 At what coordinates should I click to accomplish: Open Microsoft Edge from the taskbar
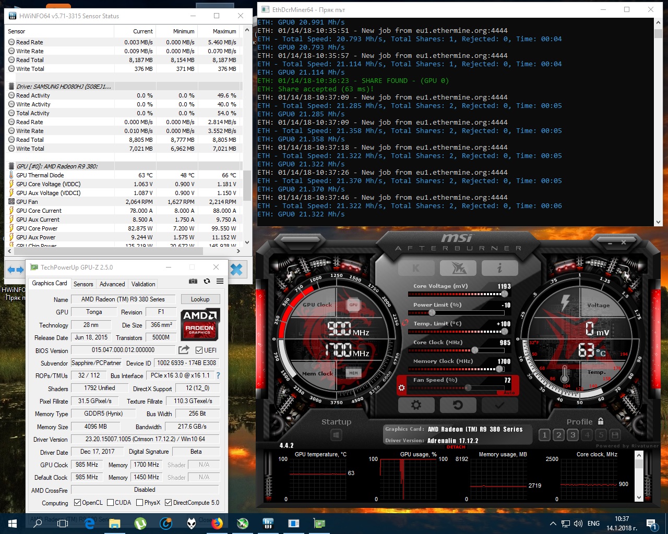pyautogui.click(x=89, y=523)
